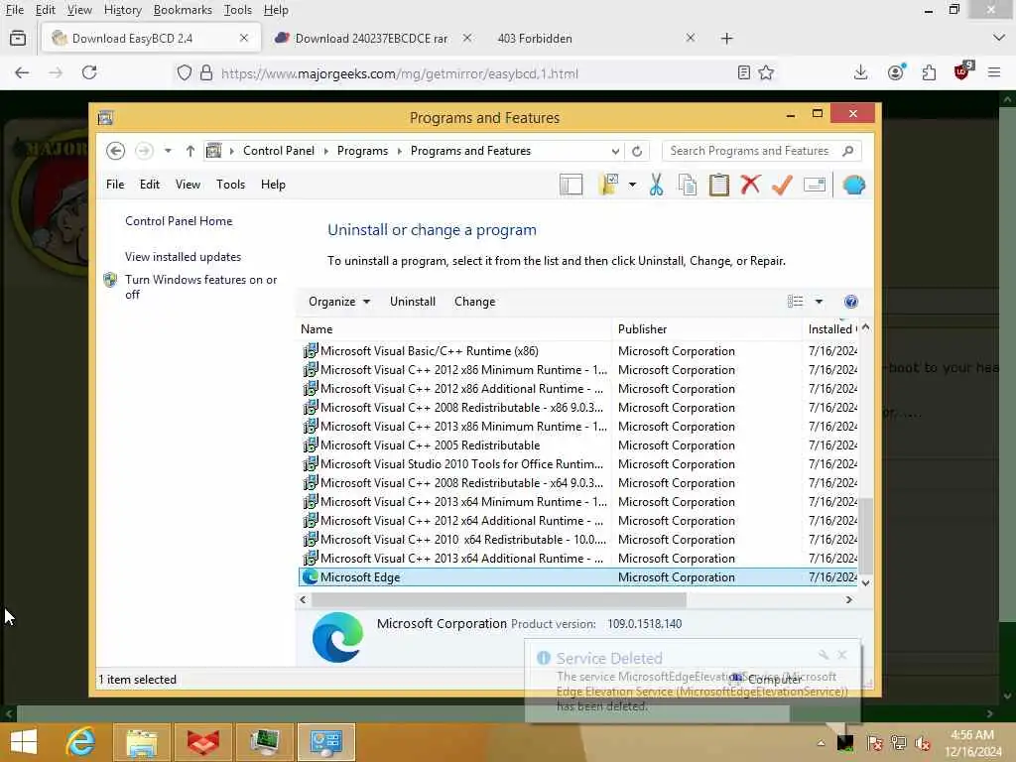Click the Back arrow in Programs and Features
The height and width of the screenshot is (762, 1016).
click(115, 151)
